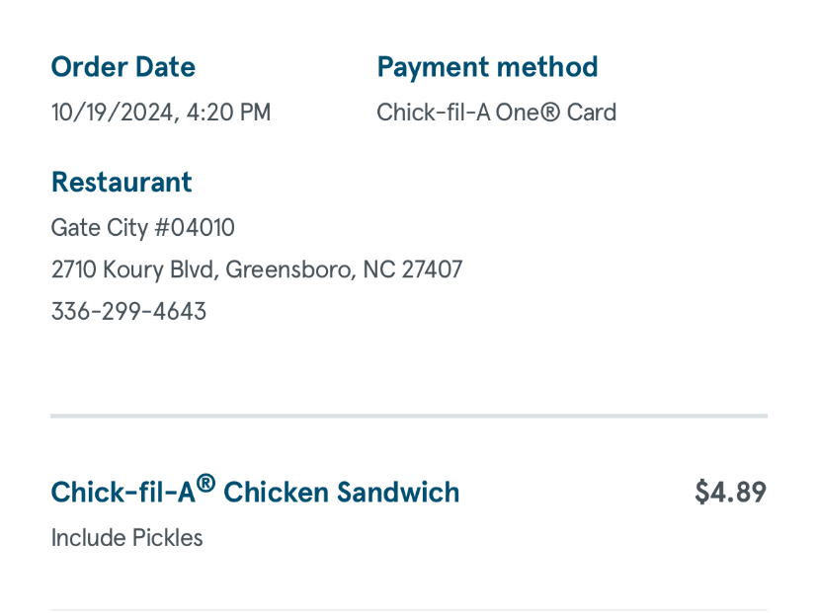Image resolution: width=818 pixels, height=613 pixels.
Task: Click the divider line below Include Pickles
Action: (x=409, y=609)
